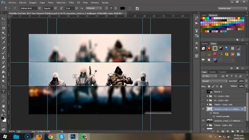This screenshot has height=140, width=249.
Task: Select the Crop tool
Action: coord(4,38)
